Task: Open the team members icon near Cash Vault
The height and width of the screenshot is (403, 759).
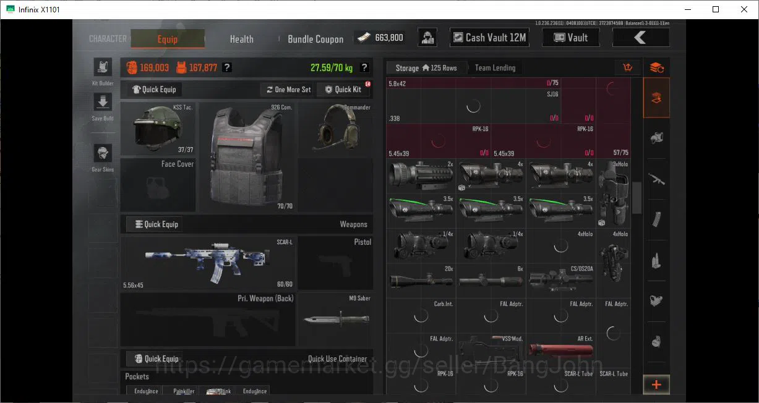Action: point(427,38)
